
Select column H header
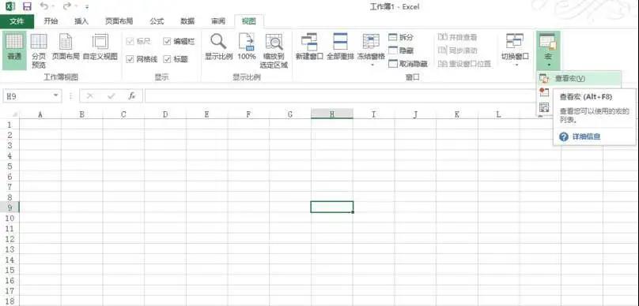[x=331, y=114]
